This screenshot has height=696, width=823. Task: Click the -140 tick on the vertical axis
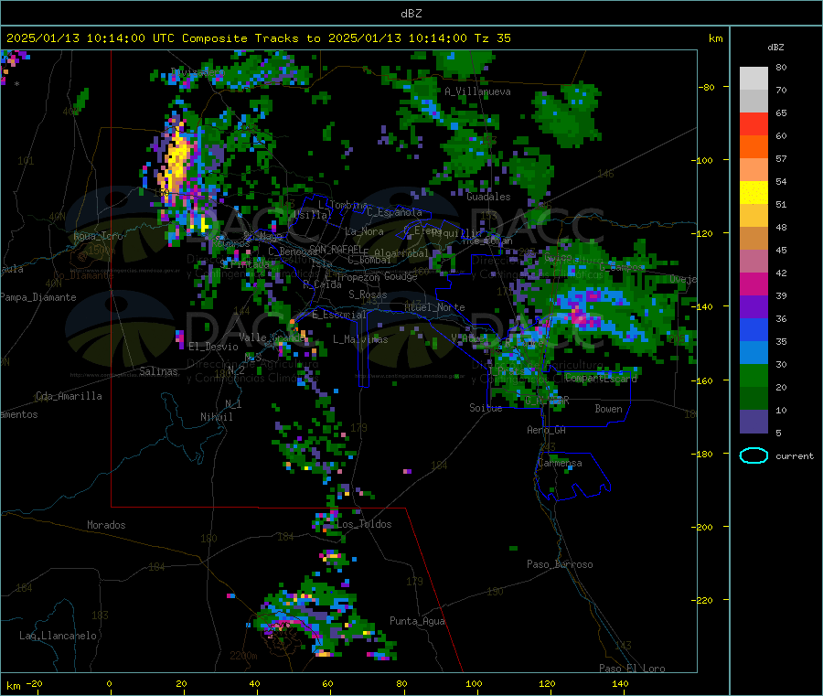pos(702,307)
